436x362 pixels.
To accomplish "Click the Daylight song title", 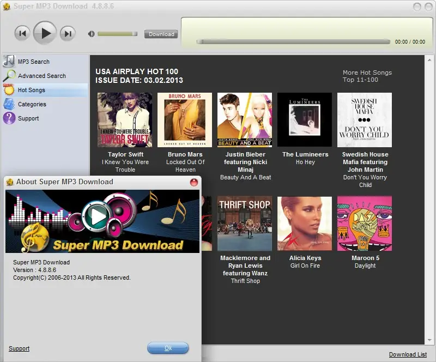I will point(365,266).
